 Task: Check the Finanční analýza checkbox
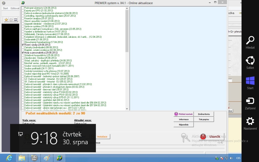click(x=23, y=18)
